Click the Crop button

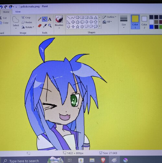(26, 17)
